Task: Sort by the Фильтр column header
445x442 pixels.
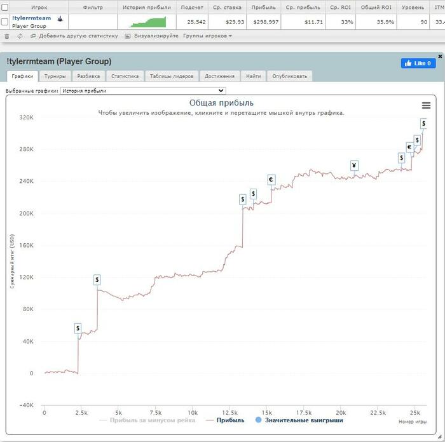Action: point(93,8)
